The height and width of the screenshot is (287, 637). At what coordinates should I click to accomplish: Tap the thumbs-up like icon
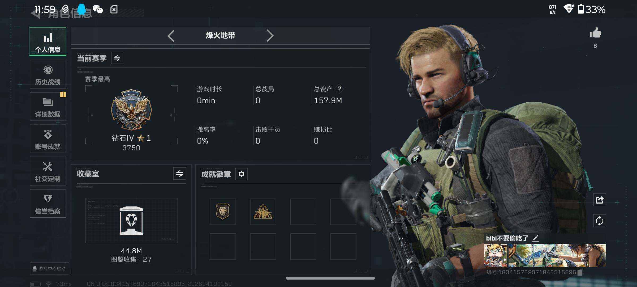coord(595,33)
